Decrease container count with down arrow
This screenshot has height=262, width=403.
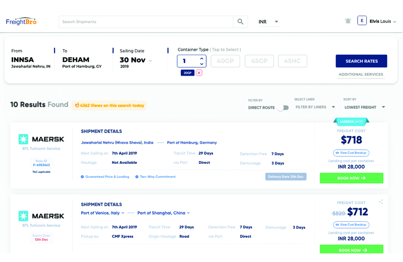[x=202, y=64]
